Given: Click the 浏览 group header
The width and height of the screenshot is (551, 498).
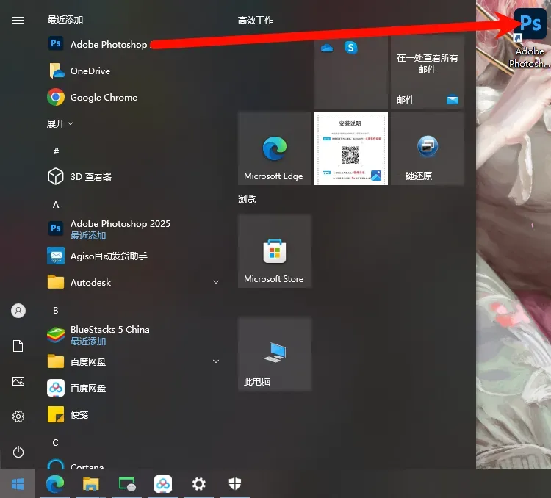Looking at the screenshot, I should click(x=247, y=200).
